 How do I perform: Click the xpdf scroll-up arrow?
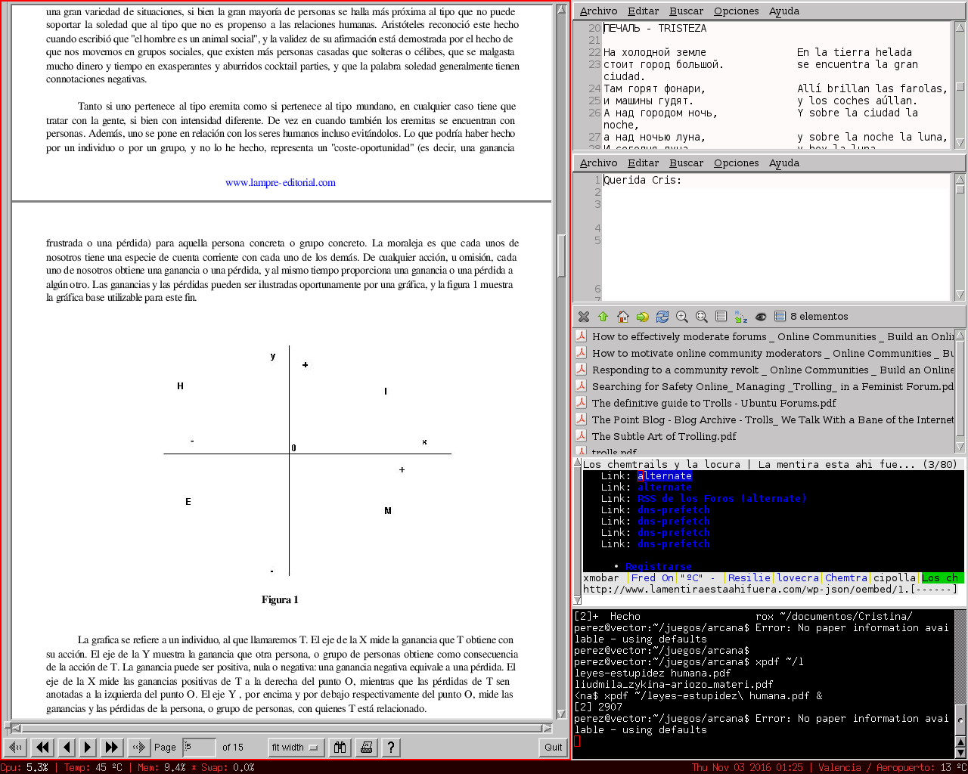(562, 11)
